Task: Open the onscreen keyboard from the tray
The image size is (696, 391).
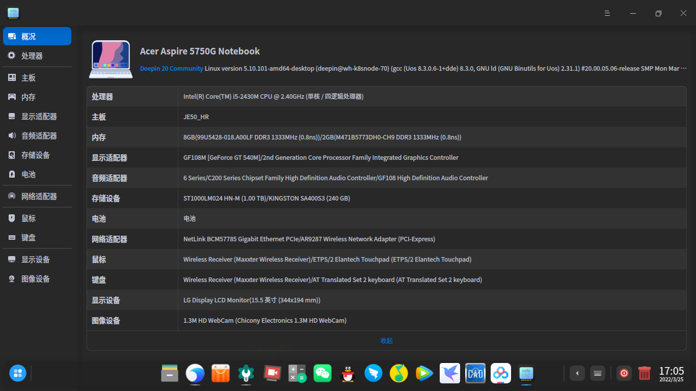Action: click(597, 373)
